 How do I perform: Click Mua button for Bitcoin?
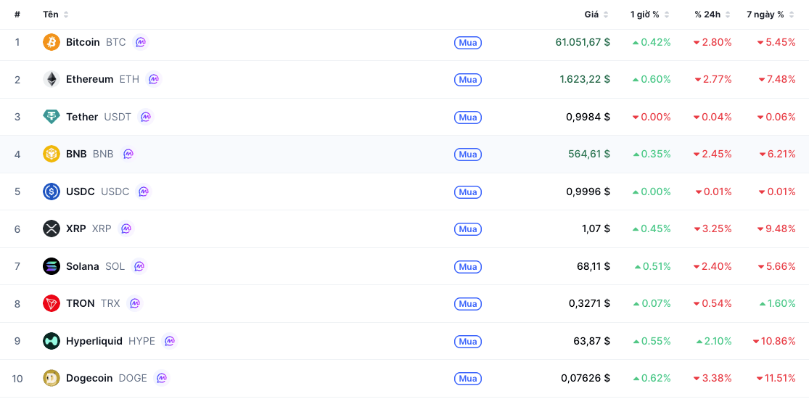pos(468,42)
